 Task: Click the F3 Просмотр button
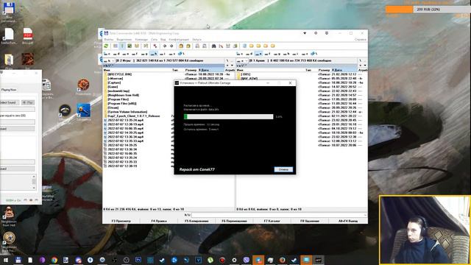pyautogui.click(x=121, y=221)
